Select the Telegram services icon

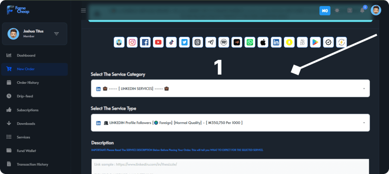click(x=210, y=42)
